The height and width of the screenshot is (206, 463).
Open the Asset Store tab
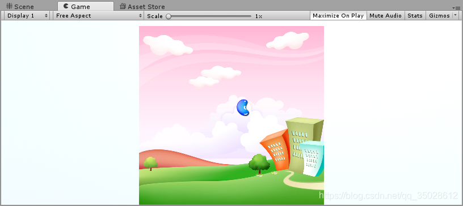pos(142,6)
